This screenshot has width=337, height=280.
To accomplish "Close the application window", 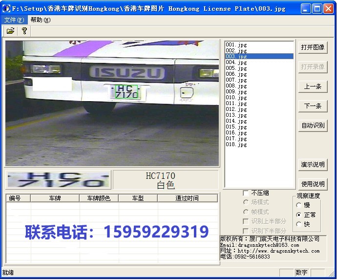I will 329,9.
